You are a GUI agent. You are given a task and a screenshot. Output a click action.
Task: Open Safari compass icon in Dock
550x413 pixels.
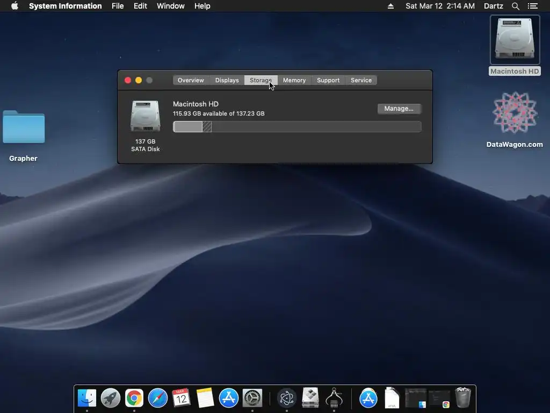click(158, 398)
